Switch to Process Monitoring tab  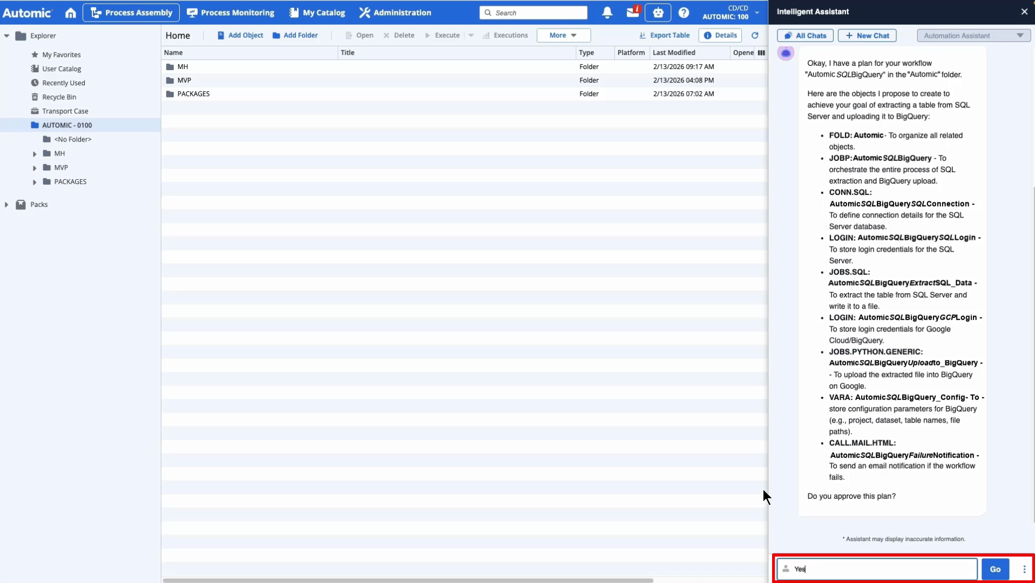(231, 12)
